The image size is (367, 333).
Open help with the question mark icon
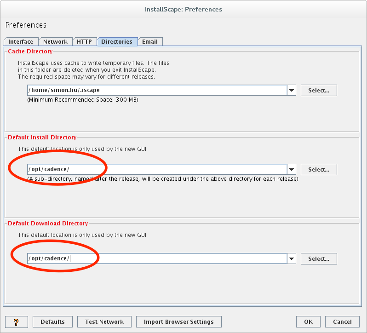click(17, 322)
